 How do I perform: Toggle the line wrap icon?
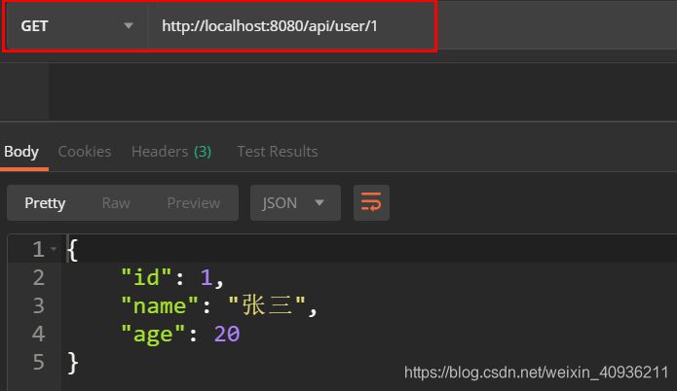click(x=371, y=203)
